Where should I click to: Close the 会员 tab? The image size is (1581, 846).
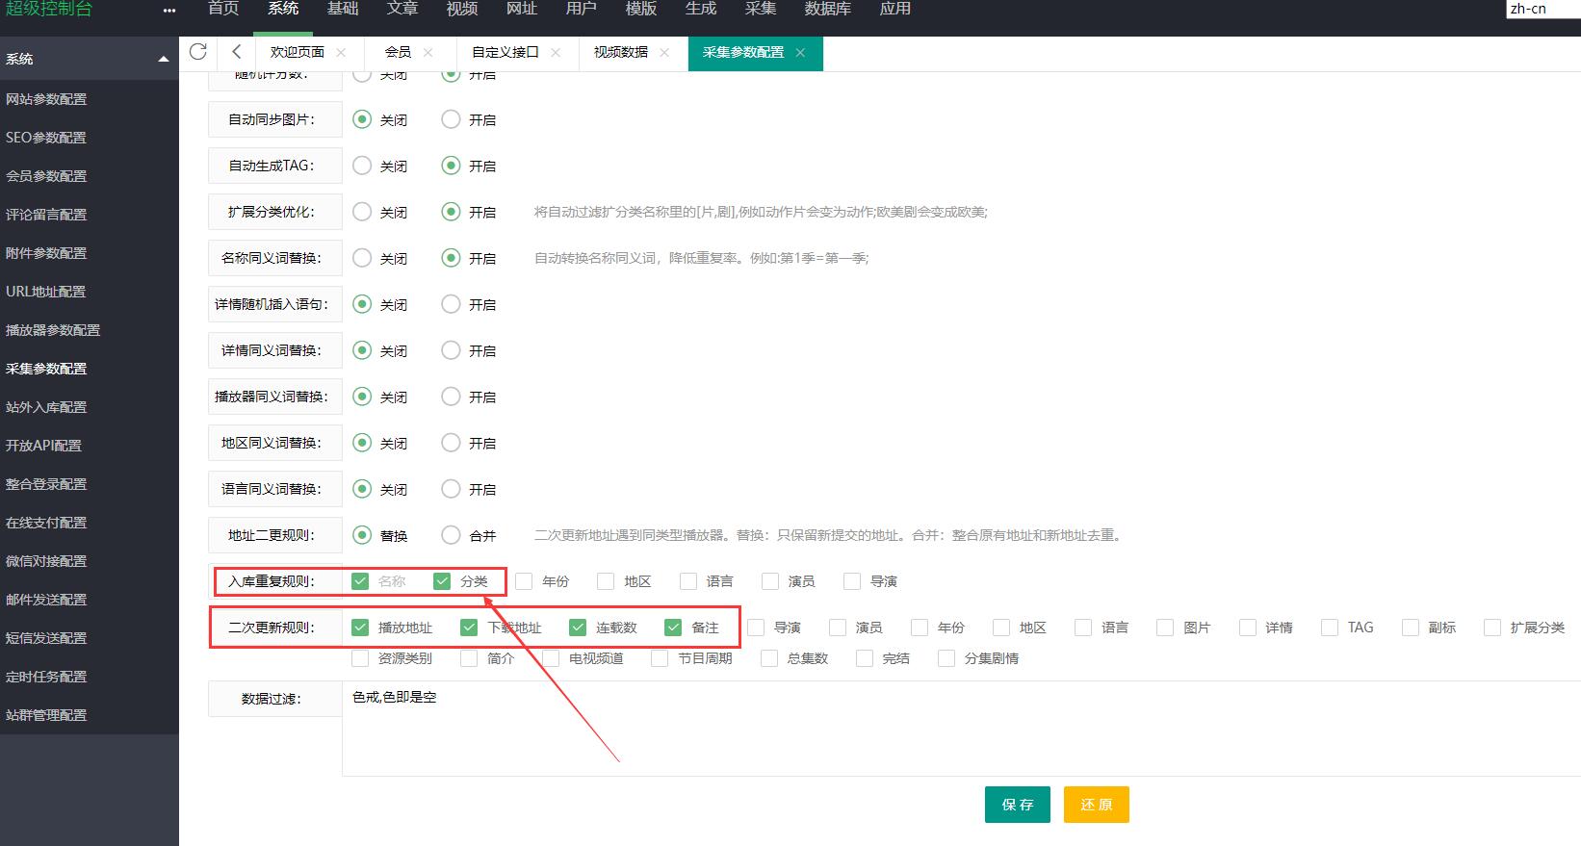[x=428, y=53]
